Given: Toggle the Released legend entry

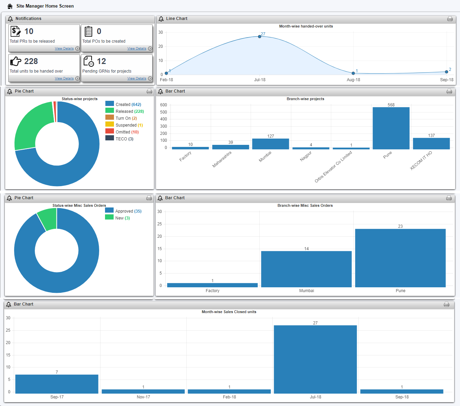Looking at the screenshot, I should point(124,111).
